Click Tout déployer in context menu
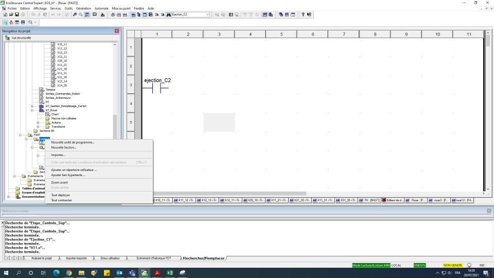 60,195
